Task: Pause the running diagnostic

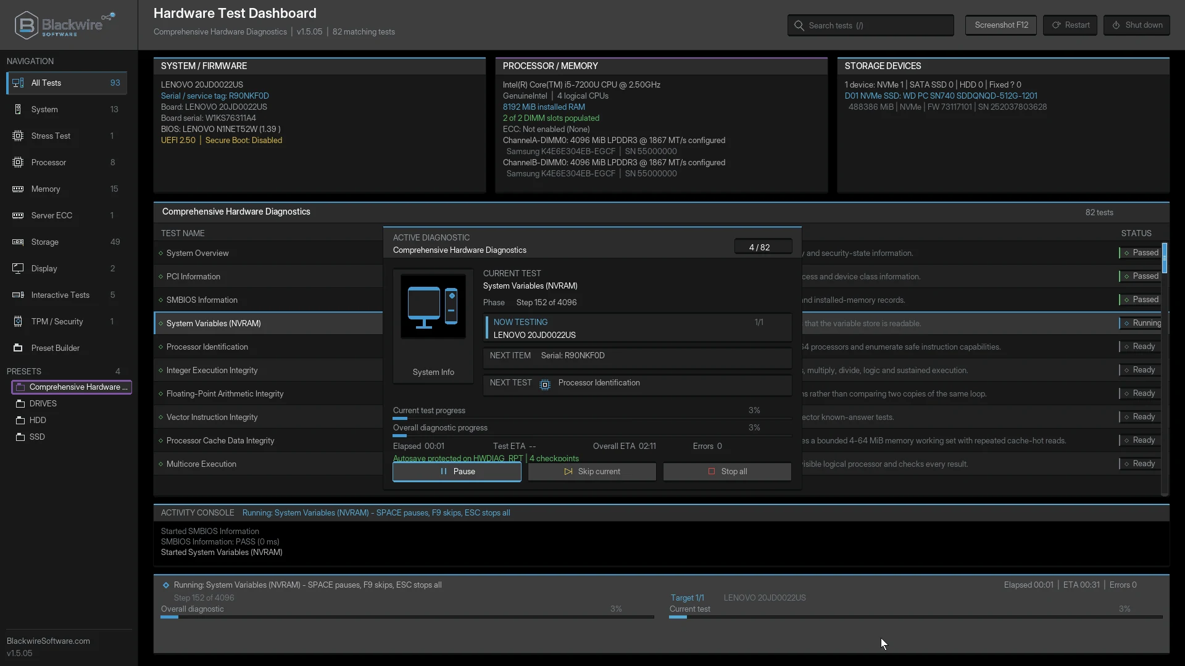Action: pyautogui.click(x=457, y=472)
